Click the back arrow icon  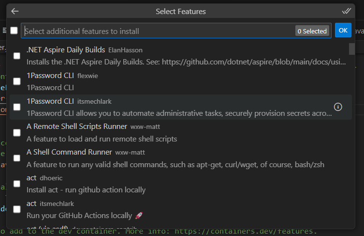(x=15, y=11)
